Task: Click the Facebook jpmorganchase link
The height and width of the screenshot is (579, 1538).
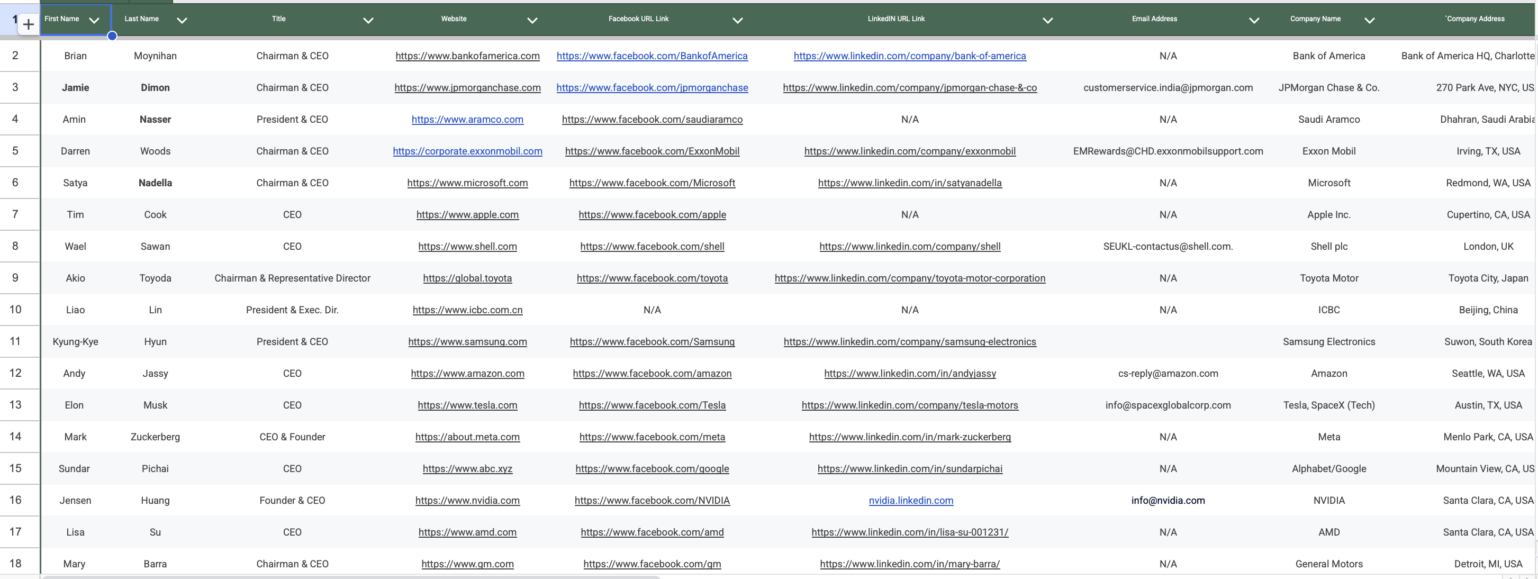Action: (652, 88)
